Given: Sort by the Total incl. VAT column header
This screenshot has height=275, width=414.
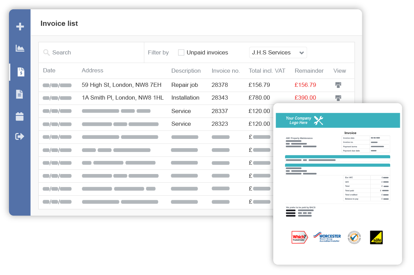Looking at the screenshot, I should (267, 71).
